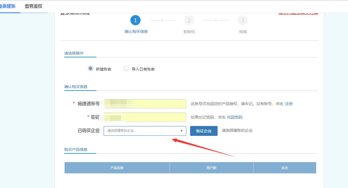Click the dropdown arrow for enterprise selection
348x188 pixels.
[x=182, y=131]
